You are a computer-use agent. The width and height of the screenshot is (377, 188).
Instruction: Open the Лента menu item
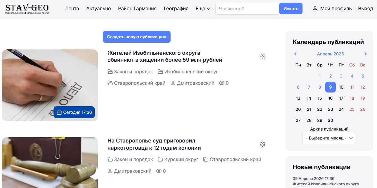pyautogui.click(x=72, y=9)
